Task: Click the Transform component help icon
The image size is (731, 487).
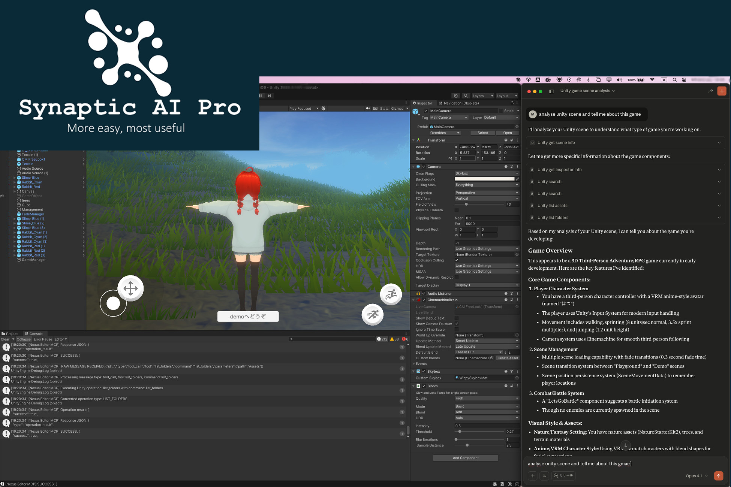Action: coord(506,140)
